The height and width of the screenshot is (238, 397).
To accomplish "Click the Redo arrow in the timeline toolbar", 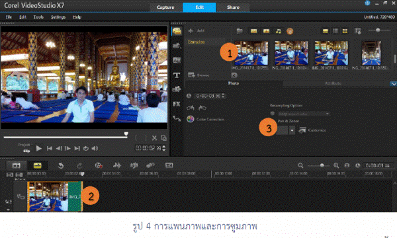I will 79,165.
